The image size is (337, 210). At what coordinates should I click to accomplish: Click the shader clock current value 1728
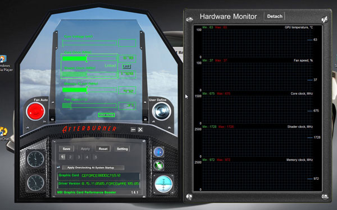click(x=317, y=137)
